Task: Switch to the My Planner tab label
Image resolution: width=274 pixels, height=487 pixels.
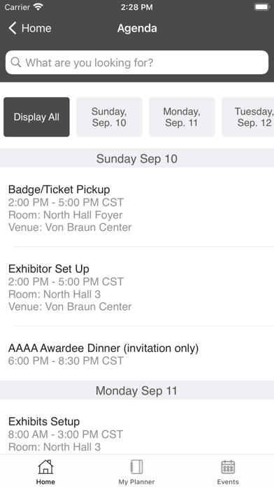Action: point(136,481)
